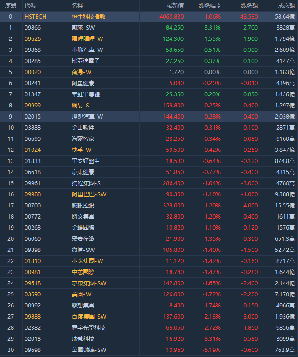The width and height of the screenshot is (298, 357).
Task: Sort by the 漲跌額 column header
Action: (x=249, y=6)
